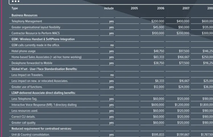The image size is (213, 137).
Task: Select 'Reduced requirement for centralised services' heading
Action: [42, 129]
